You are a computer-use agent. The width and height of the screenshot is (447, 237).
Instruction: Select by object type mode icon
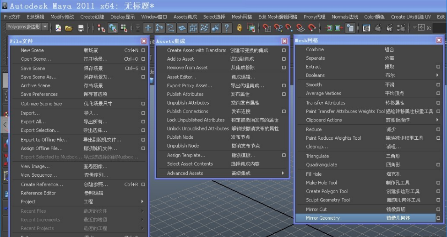point(113,28)
